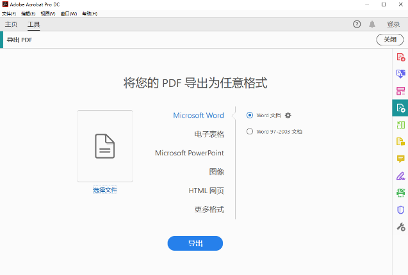The width and height of the screenshot is (408, 275).
Task: Click the 选择文件 link
Action: 105,190
